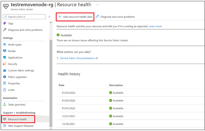Click the New Support Request person icon
This screenshot has width=205, height=131.
[5, 126]
